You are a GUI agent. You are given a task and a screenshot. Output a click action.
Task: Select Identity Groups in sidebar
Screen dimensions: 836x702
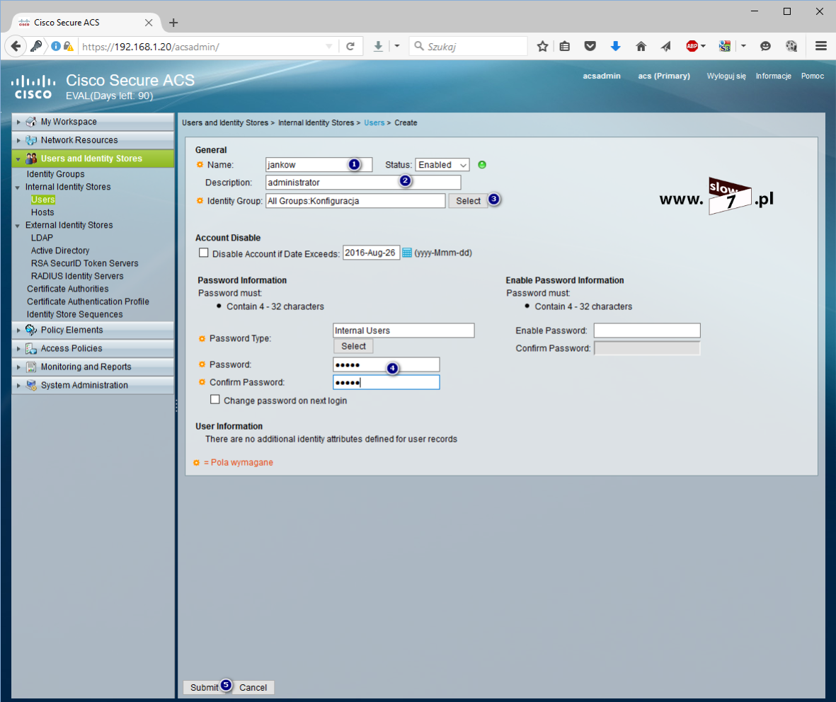click(x=55, y=174)
